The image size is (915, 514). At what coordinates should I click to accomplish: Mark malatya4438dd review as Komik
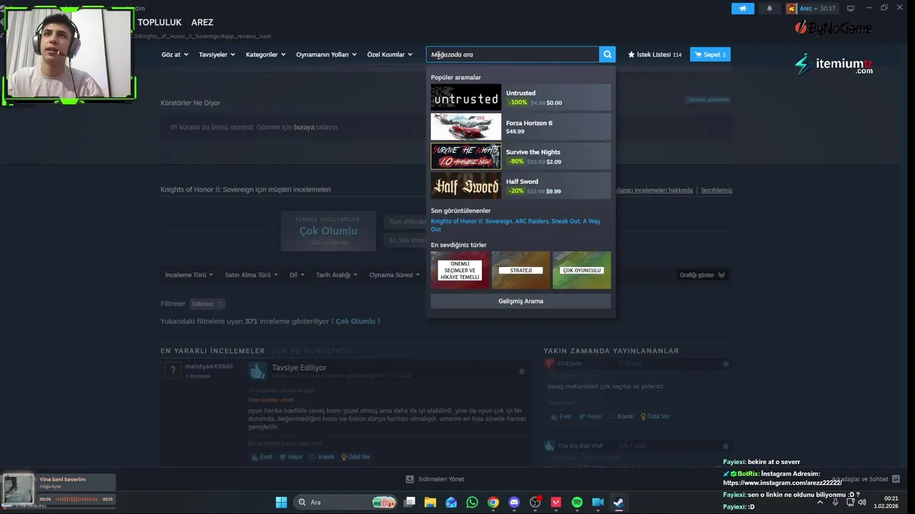coord(322,457)
